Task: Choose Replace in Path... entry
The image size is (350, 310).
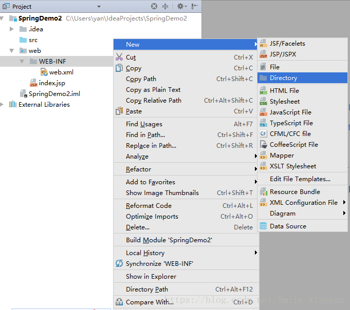Action: coord(187,146)
